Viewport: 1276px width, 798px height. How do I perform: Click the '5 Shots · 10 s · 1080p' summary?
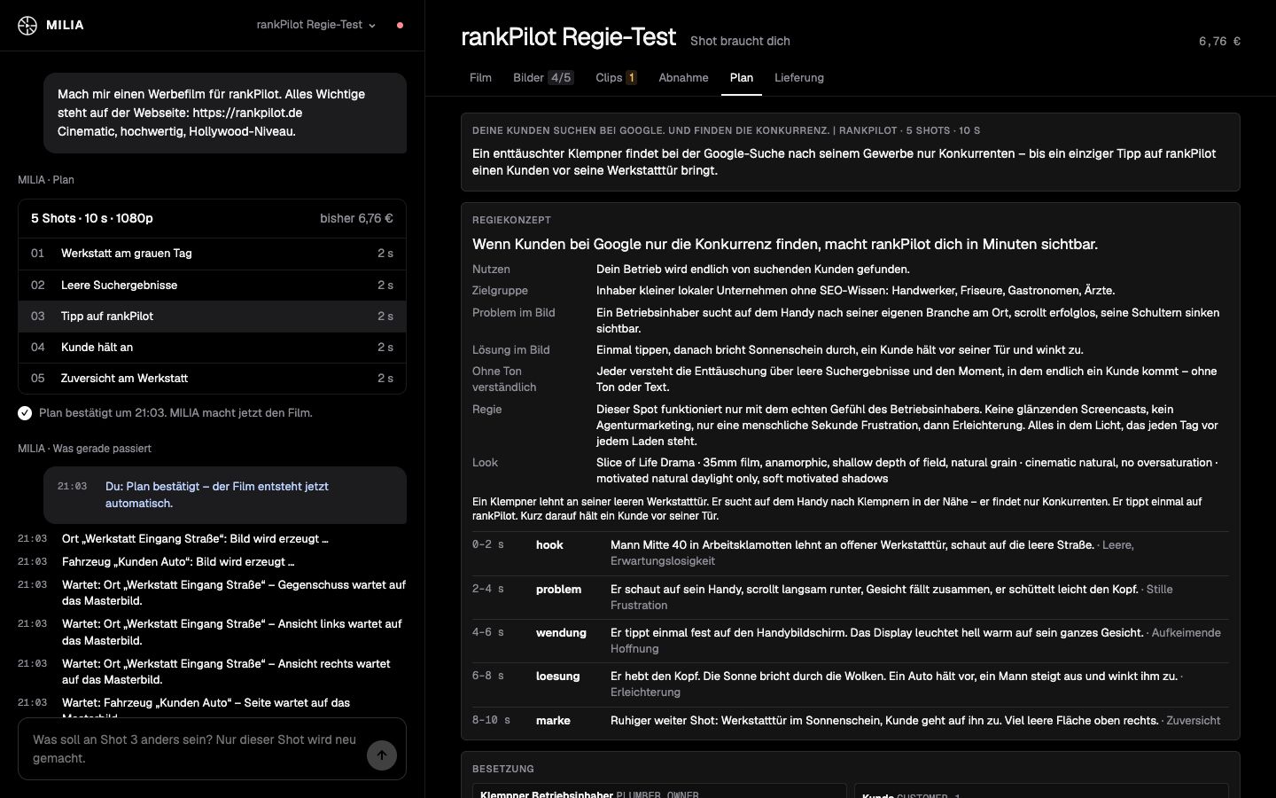[92, 218]
